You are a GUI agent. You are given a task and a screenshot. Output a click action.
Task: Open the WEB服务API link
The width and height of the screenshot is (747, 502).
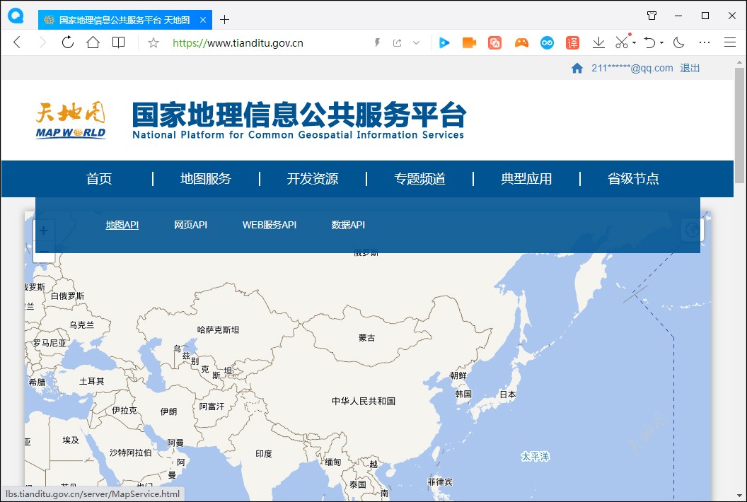coord(270,225)
